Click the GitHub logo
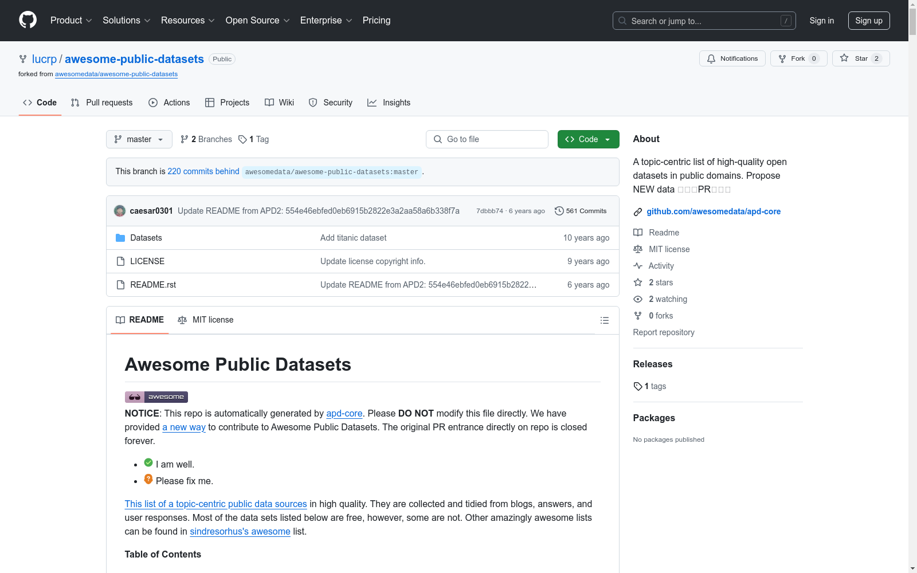Screen dimensions: 917x573 (27, 19)
